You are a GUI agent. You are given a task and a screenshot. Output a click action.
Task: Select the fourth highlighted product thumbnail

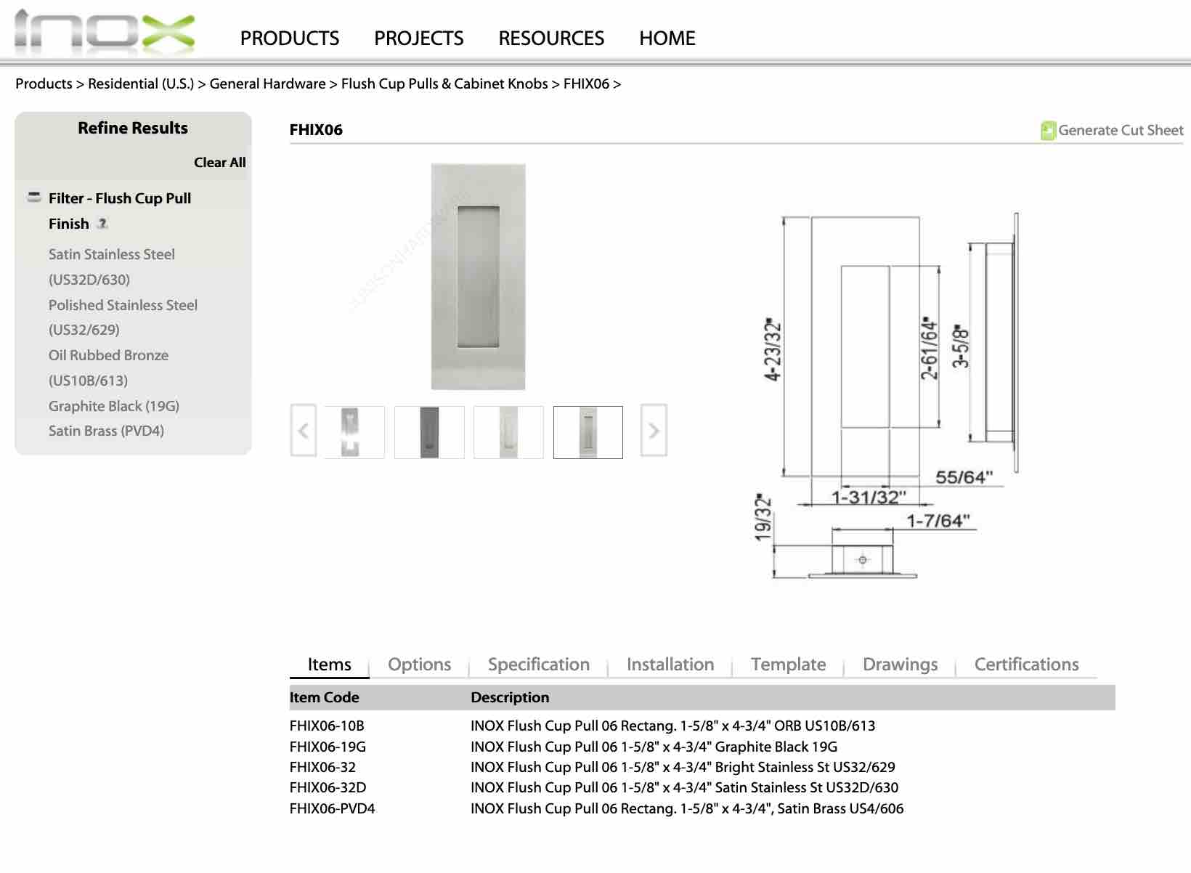pyautogui.click(x=588, y=432)
